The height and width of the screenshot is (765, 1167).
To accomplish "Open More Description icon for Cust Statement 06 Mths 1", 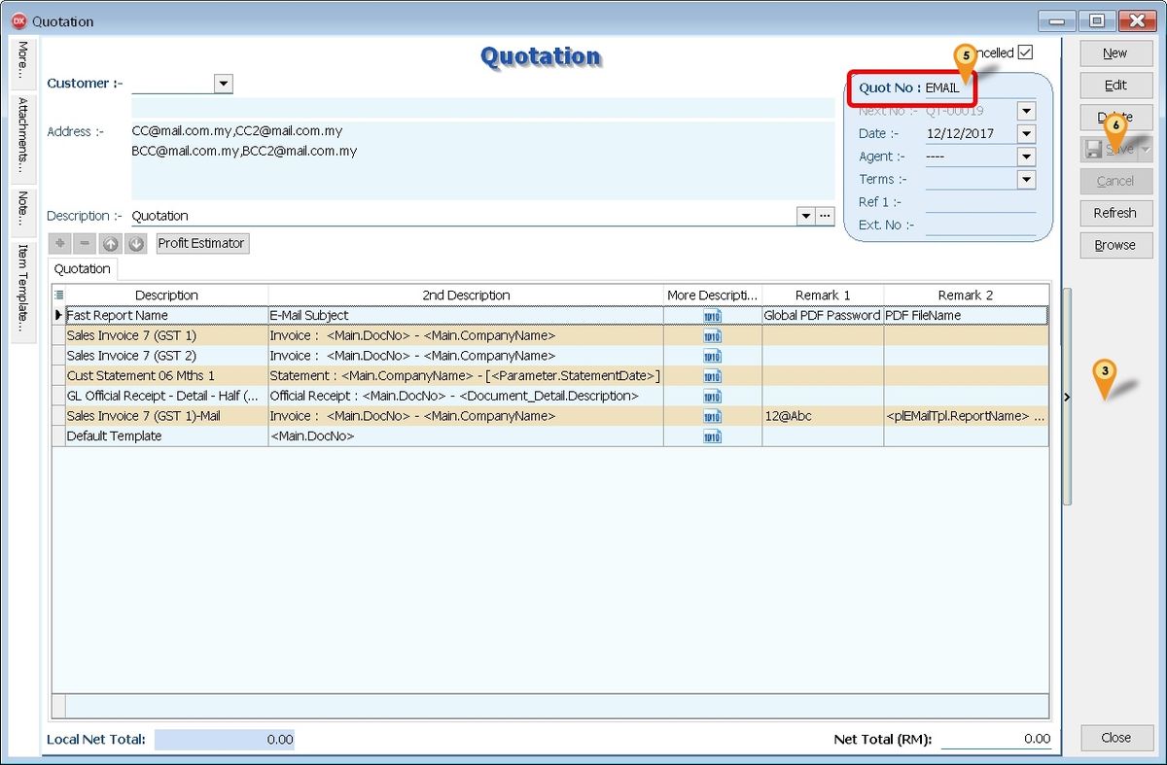I will 711,375.
